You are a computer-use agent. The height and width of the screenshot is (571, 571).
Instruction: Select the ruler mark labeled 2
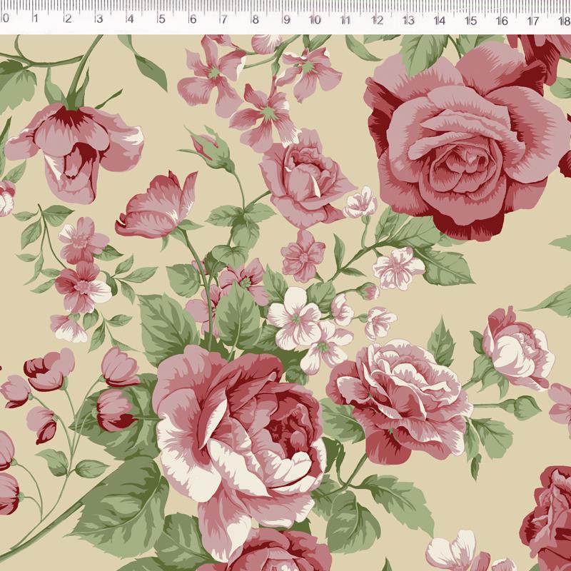click(68, 19)
